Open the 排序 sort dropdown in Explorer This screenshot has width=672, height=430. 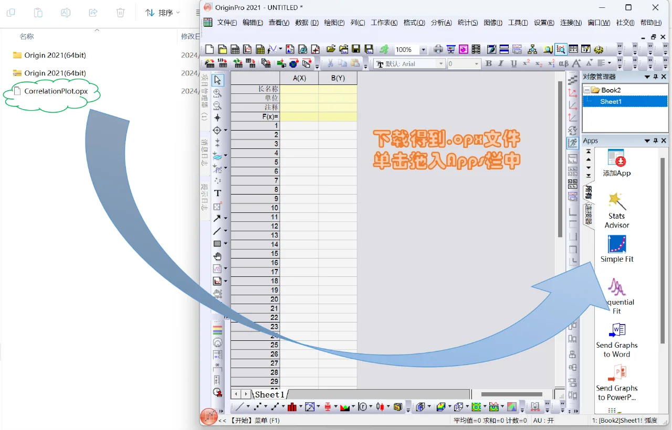click(x=163, y=13)
